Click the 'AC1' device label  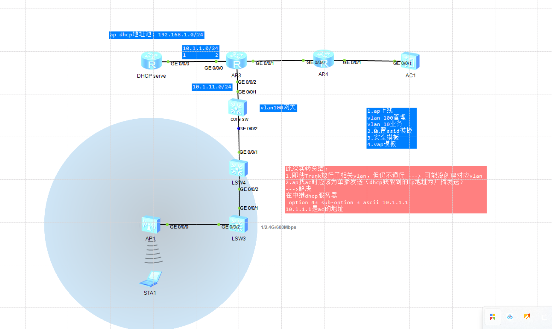[x=411, y=75]
